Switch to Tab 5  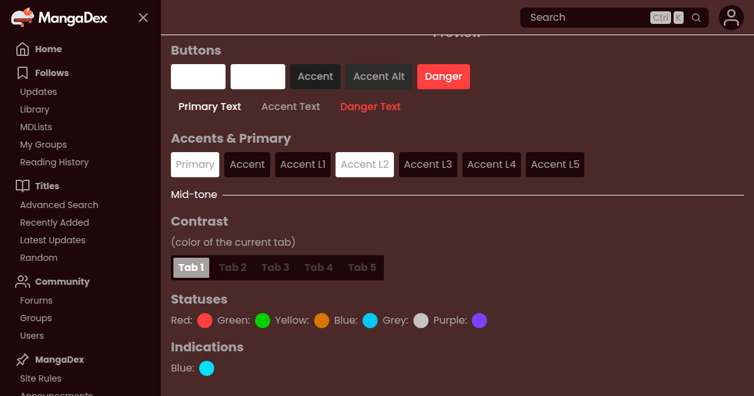tap(362, 268)
